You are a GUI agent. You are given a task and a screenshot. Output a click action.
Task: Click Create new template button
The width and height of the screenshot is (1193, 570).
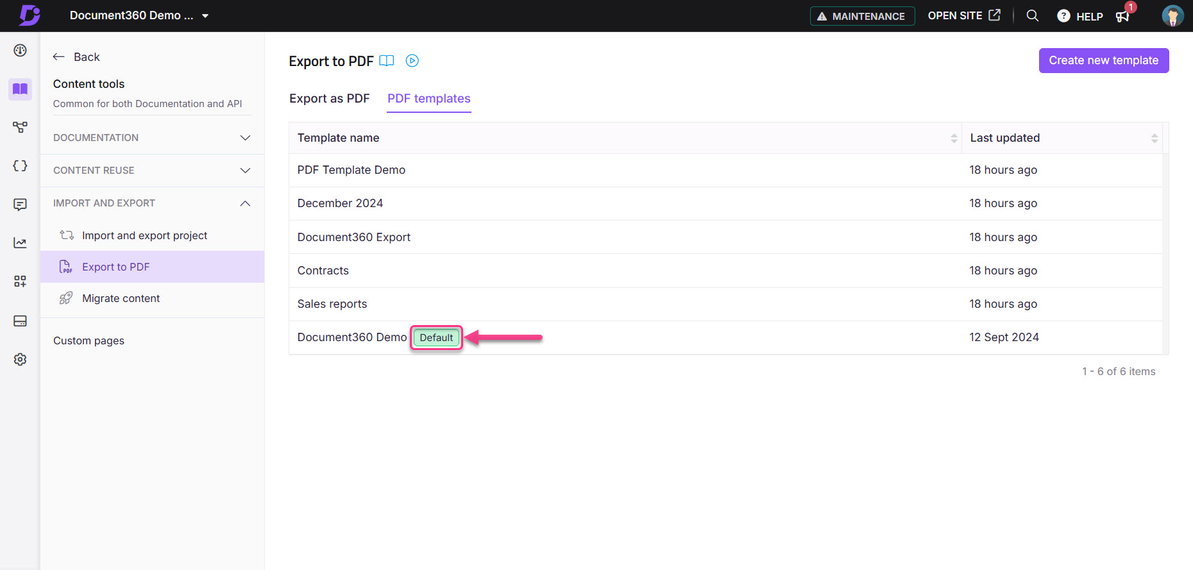[x=1104, y=60]
